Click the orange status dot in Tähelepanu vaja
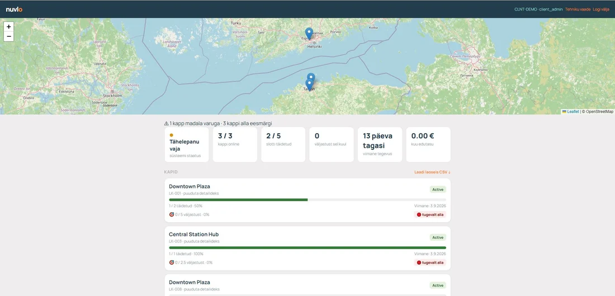Image resolution: width=615 pixels, height=296 pixels. click(172, 135)
